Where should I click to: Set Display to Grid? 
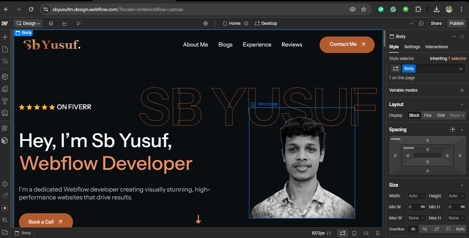click(x=441, y=115)
